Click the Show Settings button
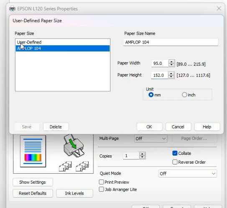Screen dimensions: 227x208 coord(33,182)
